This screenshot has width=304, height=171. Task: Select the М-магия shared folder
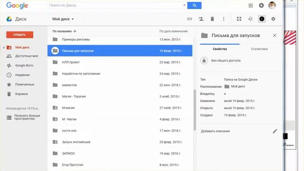click(x=120, y=108)
